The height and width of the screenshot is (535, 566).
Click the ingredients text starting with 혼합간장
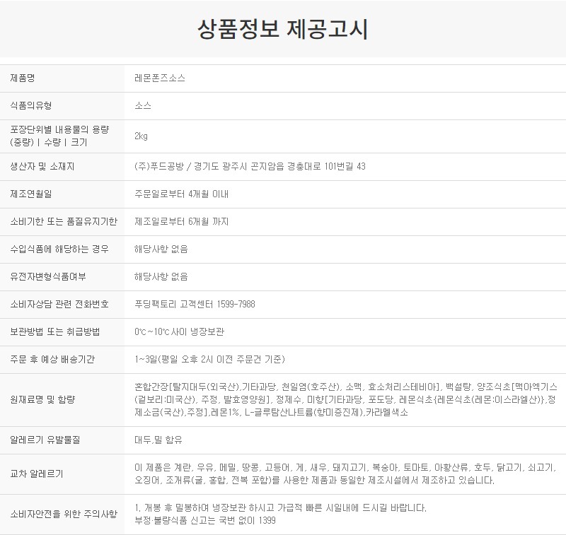pyautogui.click(x=345, y=399)
